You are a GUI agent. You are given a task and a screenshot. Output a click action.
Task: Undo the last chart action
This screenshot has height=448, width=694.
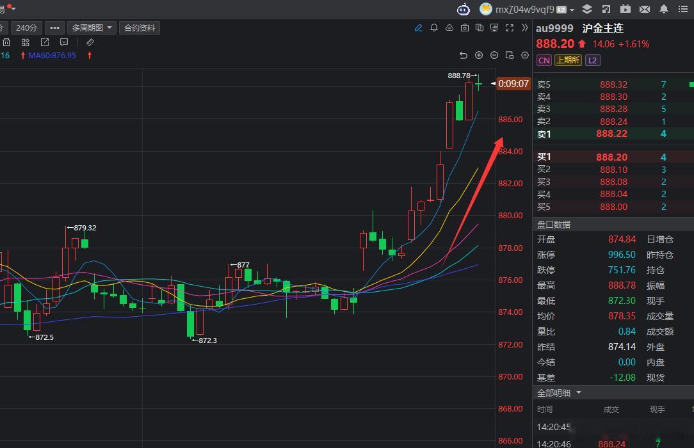[x=464, y=55]
